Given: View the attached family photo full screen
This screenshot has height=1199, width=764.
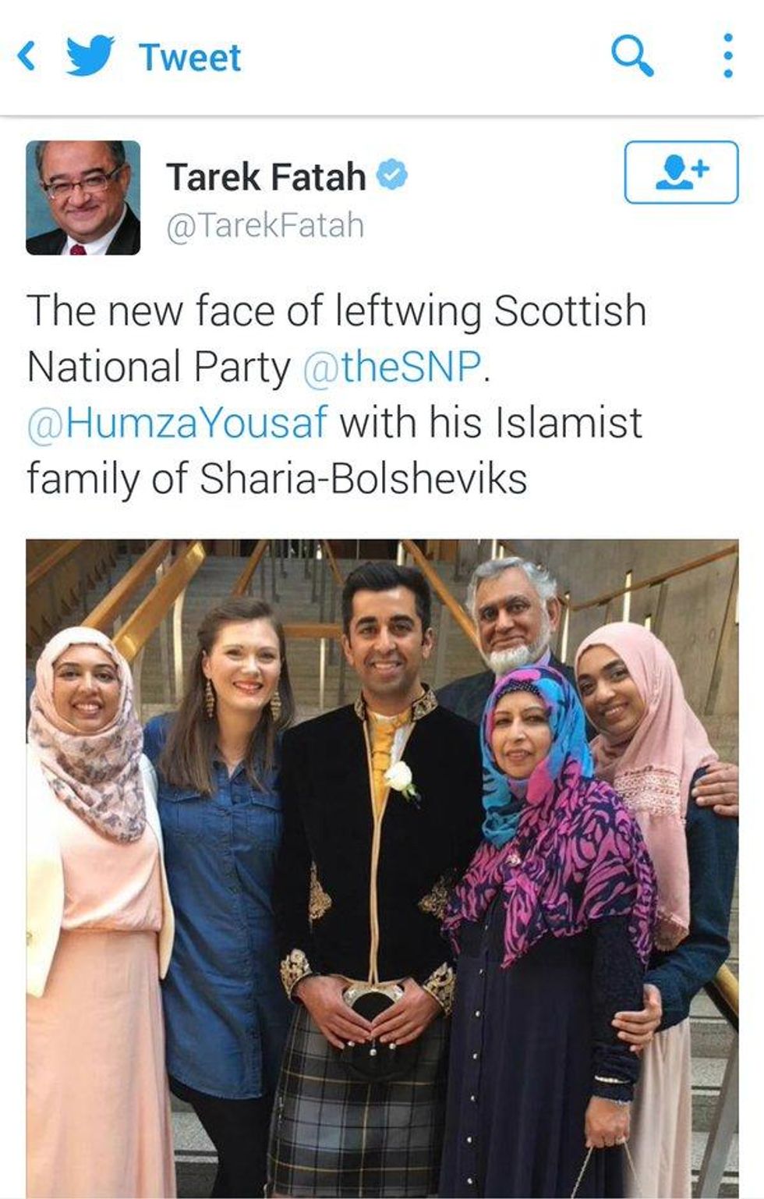Looking at the screenshot, I should pyautogui.click(x=382, y=868).
